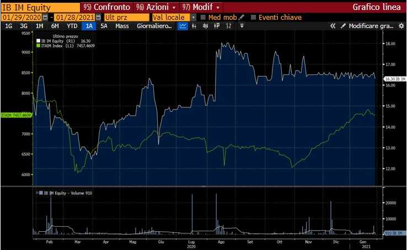Enable the Eventi chiave checkbox
The height and width of the screenshot is (250, 407).
[253, 18]
